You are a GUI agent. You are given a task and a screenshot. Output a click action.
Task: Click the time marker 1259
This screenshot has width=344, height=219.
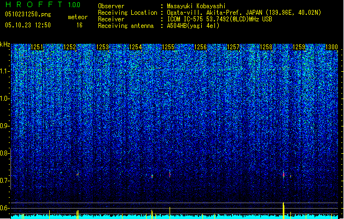(299, 47)
